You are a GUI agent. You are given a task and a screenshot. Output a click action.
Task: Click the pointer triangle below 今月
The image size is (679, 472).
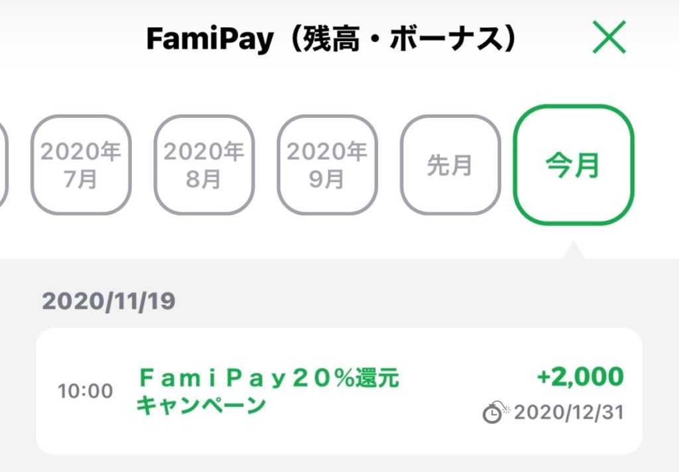coord(573,251)
